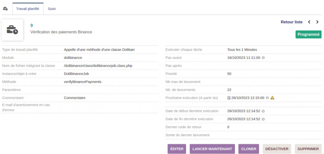
Task: Delete the job via SUPPRIMER button
Action: click(308, 149)
